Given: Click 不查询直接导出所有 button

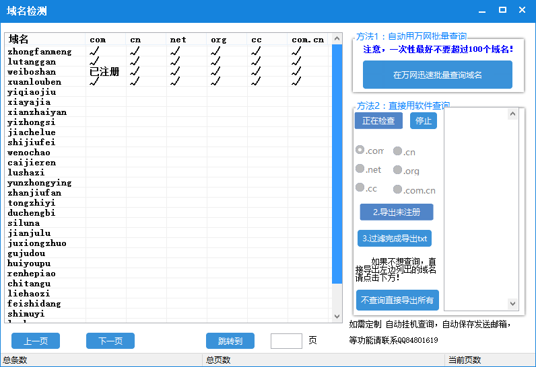Looking at the screenshot, I should click(x=397, y=300).
